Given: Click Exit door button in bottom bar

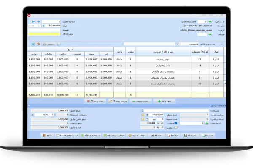Looking at the screenshot, I should [47, 136].
